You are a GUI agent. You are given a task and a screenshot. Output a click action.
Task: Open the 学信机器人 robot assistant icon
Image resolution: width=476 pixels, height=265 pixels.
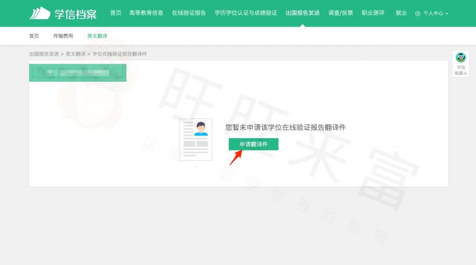pyautogui.click(x=460, y=58)
